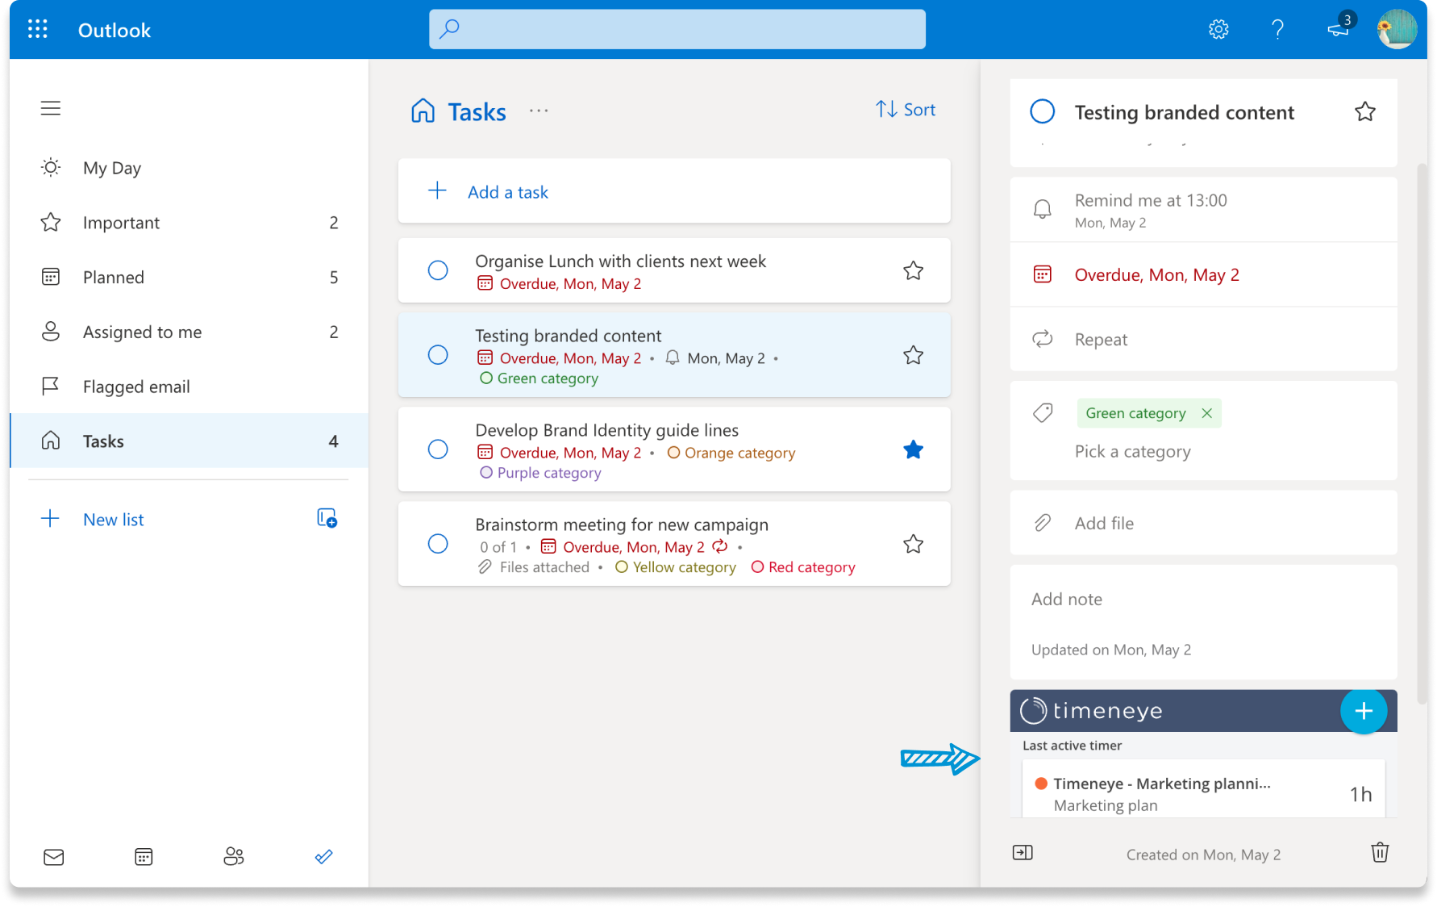Click the due date calendar icon in details
Screen dimensions: 1437x907
point(1043,274)
